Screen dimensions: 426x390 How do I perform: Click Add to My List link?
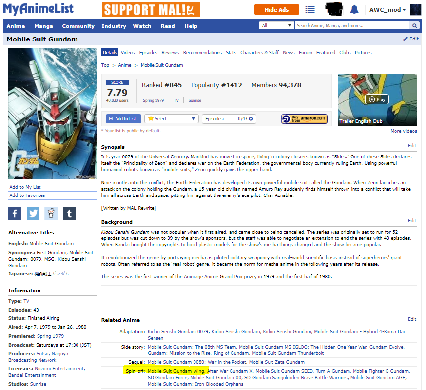pyautogui.click(x=25, y=187)
